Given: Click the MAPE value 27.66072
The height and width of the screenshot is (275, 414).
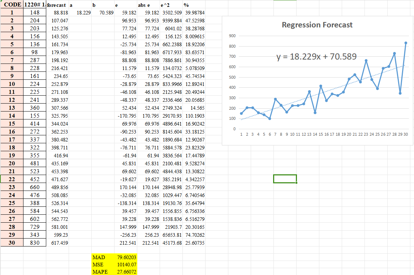Looking at the screenshot, I should pos(127,271).
